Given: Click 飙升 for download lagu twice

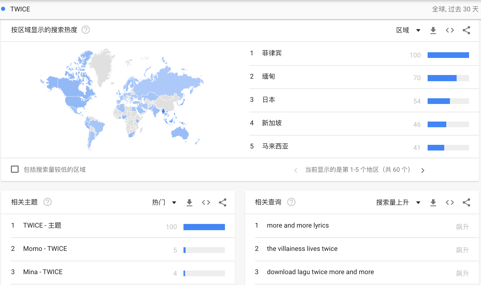Looking at the screenshot, I should pyautogui.click(x=463, y=273).
